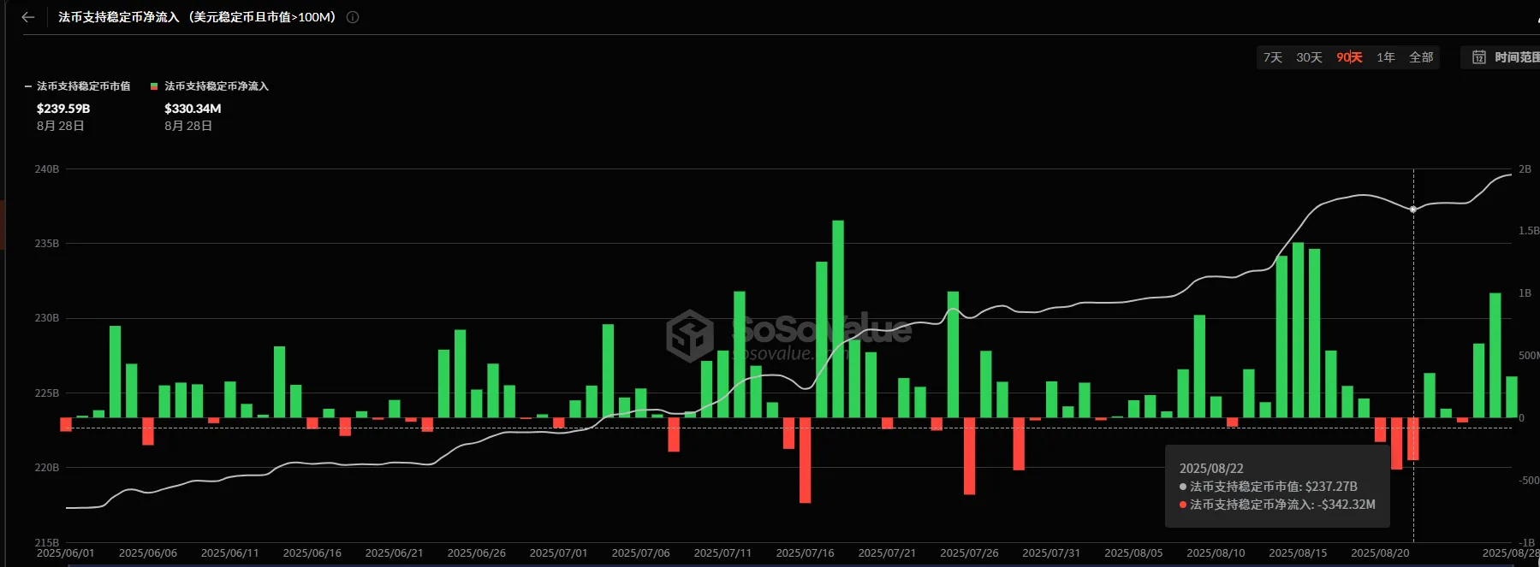
Task: Click the $330.34M net inflow value
Action: coord(193,109)
